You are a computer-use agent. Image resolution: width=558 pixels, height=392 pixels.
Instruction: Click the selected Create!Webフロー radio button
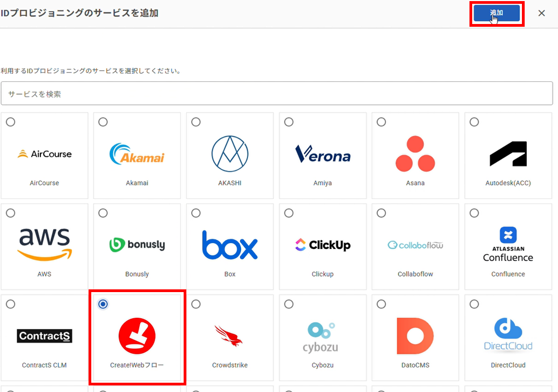click(x=103, y=304)
